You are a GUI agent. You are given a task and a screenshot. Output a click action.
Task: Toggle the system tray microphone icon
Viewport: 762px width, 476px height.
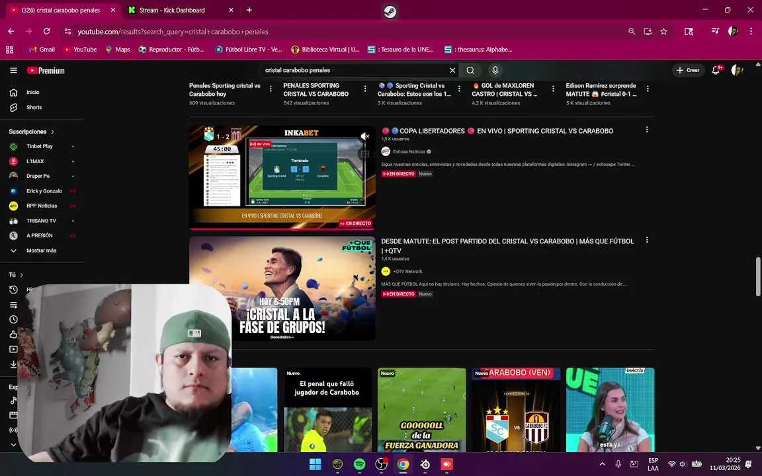tap(618, 464)
